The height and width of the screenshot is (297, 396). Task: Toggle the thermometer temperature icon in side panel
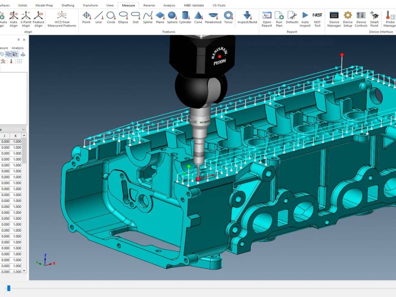pos(11,61)
